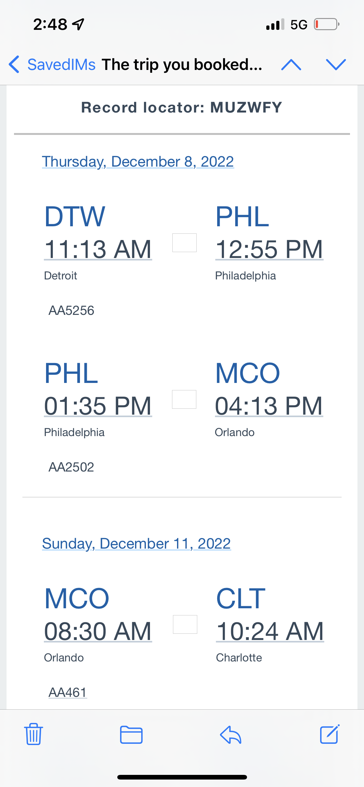Tap the Thursday, December 8, 2022 date link

pyautogui.click(x=138, y=162)
